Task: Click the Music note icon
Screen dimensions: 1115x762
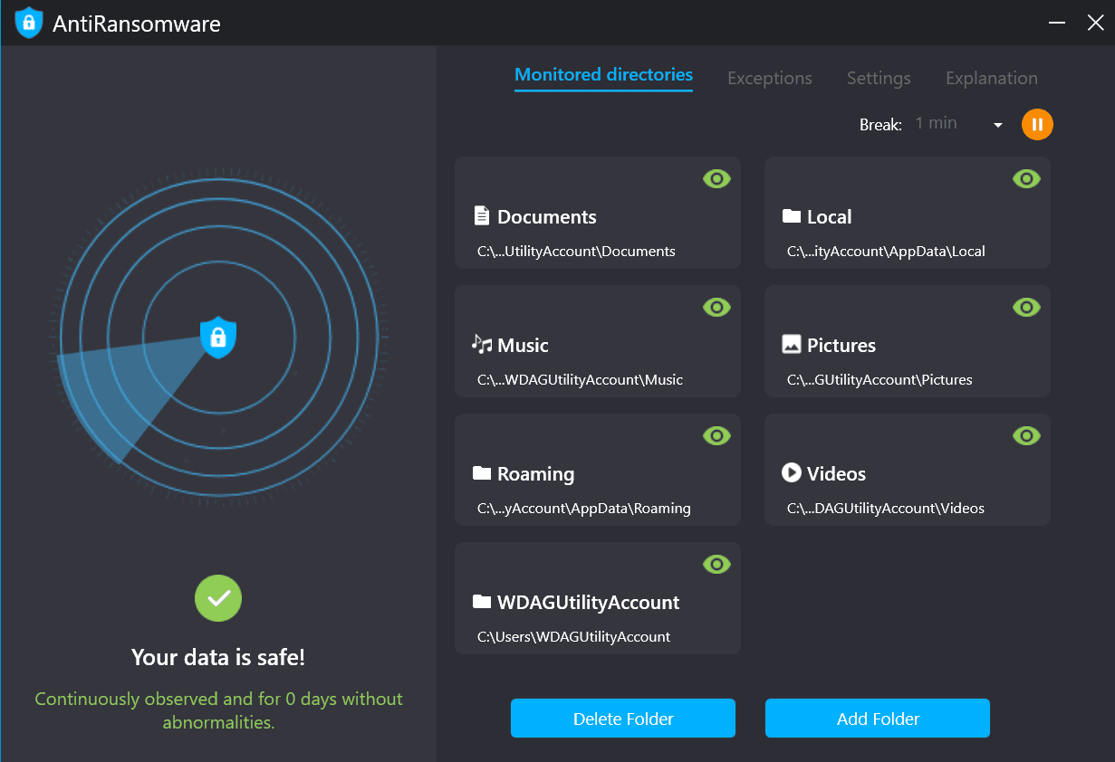Action: click(482, 344)
